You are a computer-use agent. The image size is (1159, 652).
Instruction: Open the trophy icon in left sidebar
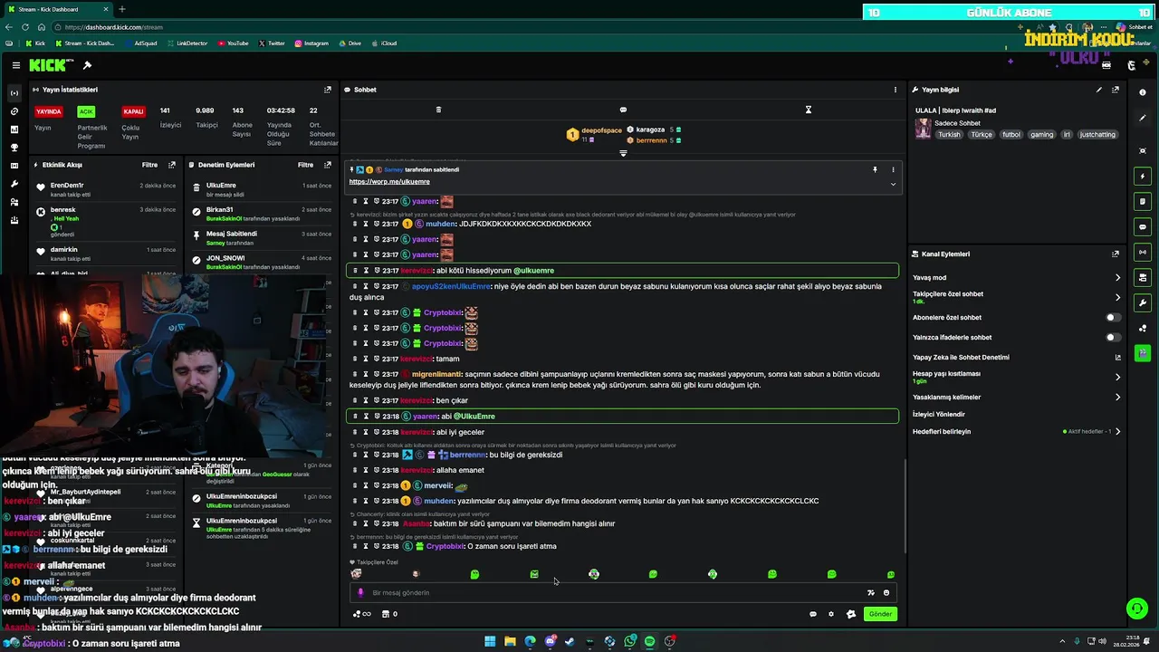click(14, 148)
